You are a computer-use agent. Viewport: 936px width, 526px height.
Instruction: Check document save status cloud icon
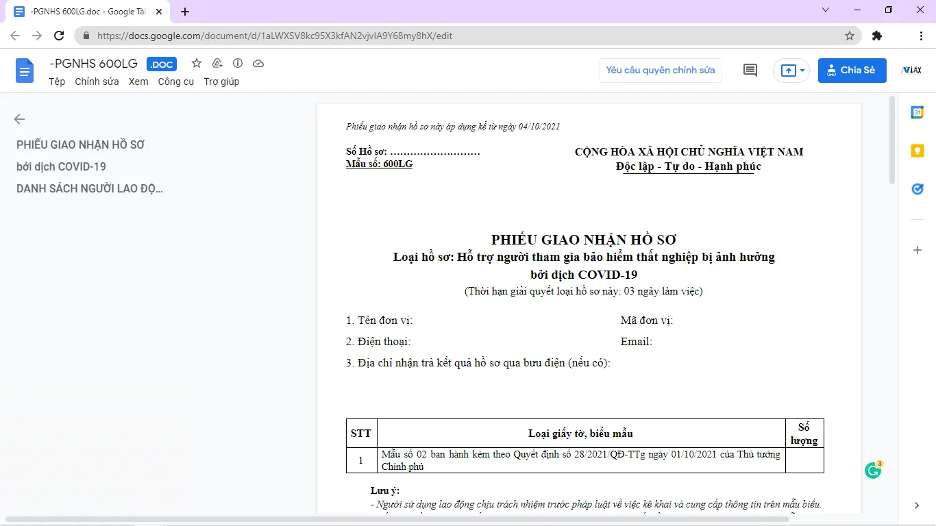click(258, 63)
